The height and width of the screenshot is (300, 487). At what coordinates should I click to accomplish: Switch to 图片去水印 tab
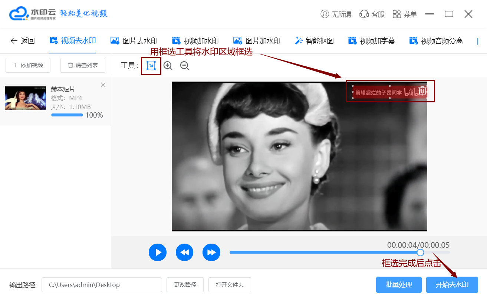coord(134,41)
